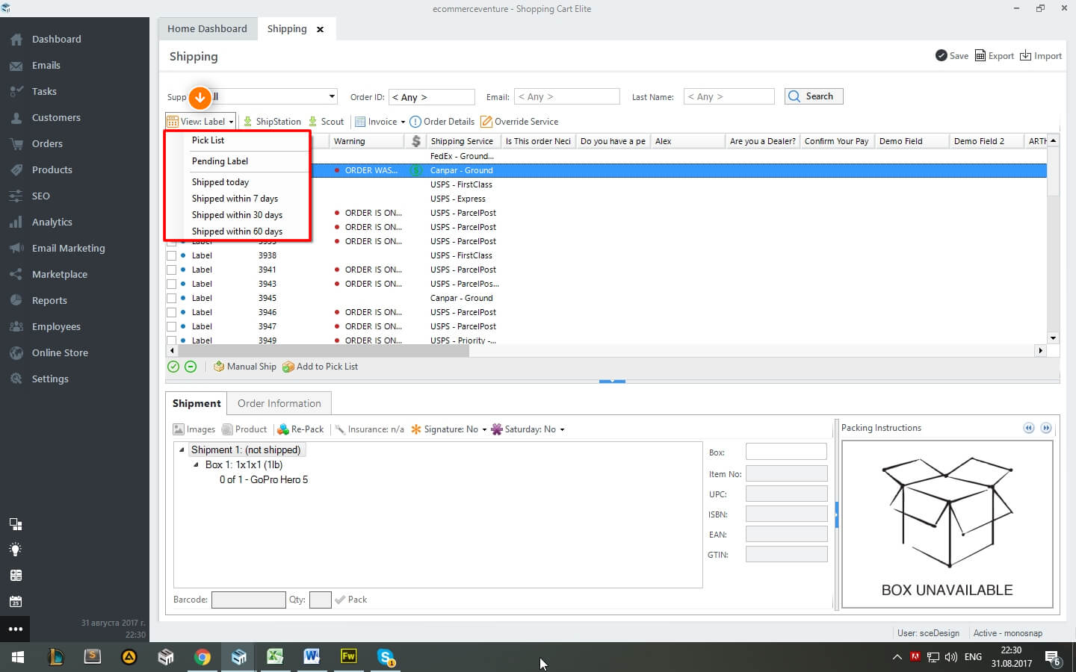The image size is (1076, 672).
Task: Open Chrome from the taskbar
Action: 202,657
